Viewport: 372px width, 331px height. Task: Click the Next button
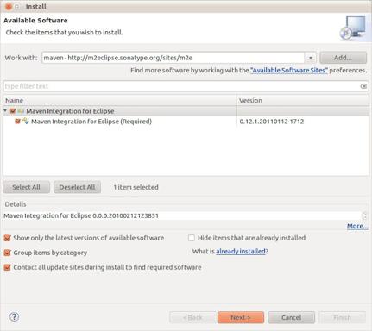click(241, 317)
